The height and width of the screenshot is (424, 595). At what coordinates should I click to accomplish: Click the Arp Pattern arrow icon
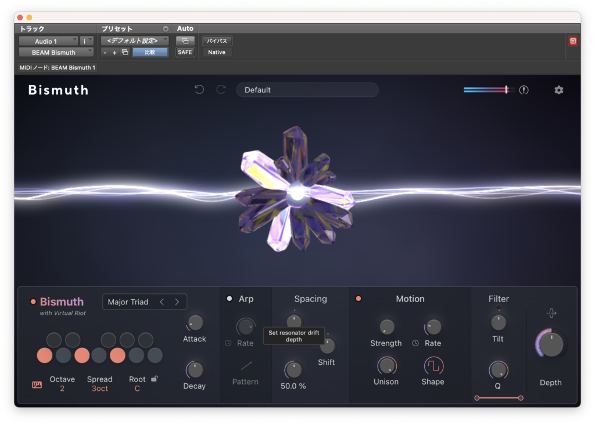246,365
